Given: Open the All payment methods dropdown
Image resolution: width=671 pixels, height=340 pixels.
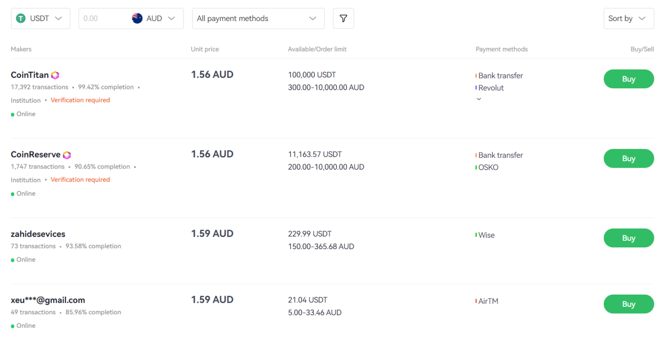Looking at the screenshot, I should point(258,18).
